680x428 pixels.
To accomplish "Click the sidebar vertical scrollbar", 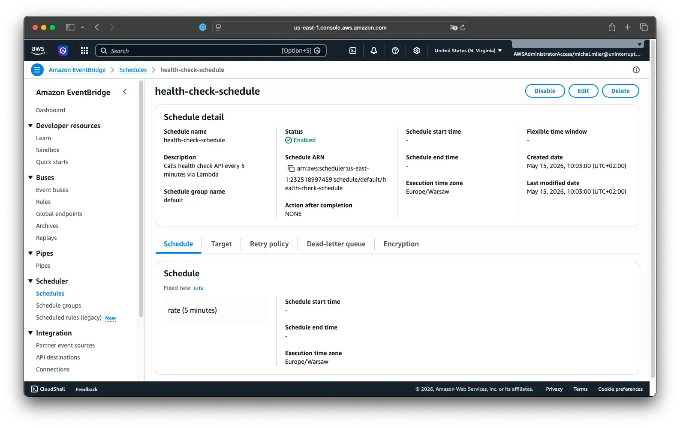I will tap(141, 199).
